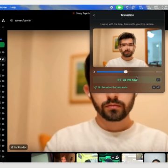Click the X close icon in sidebar
This screenshot has height=168, width=168.
[x=3, y=27]
